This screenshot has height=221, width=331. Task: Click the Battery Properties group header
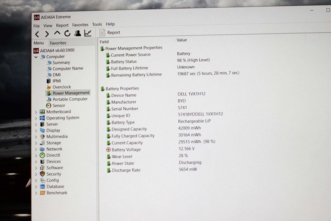click(122, 88)
